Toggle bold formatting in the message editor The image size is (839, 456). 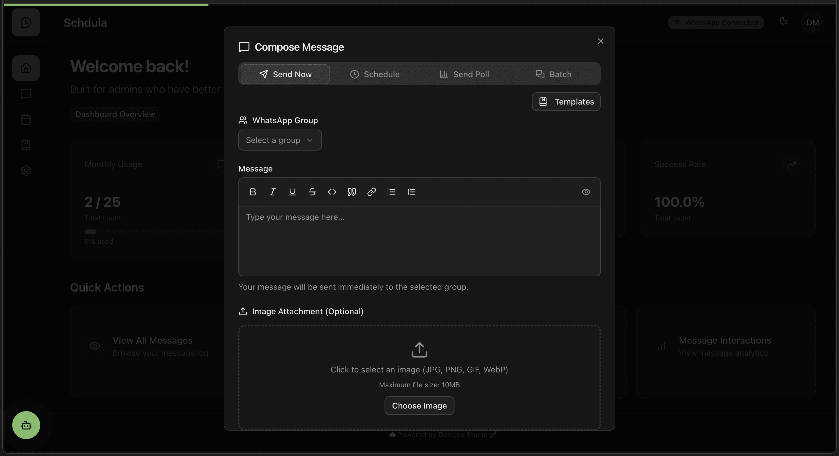tap(253, 192)
